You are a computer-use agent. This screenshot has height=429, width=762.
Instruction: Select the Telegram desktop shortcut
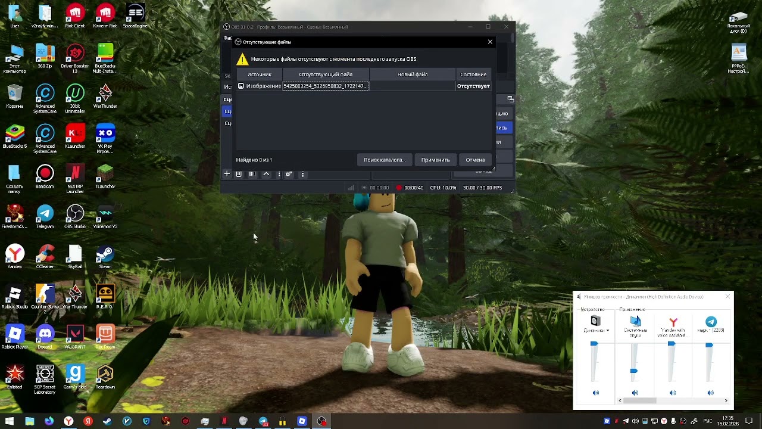[45, 217]
